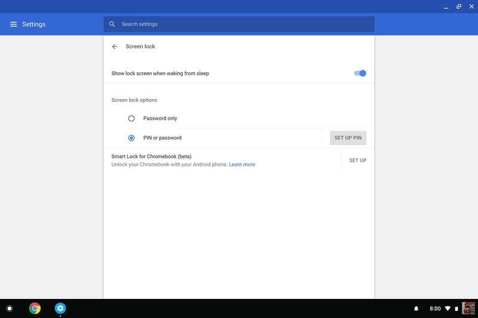478x318 pixels.
Task: Minimize the Settings window
Action: [x=446, y=7]
